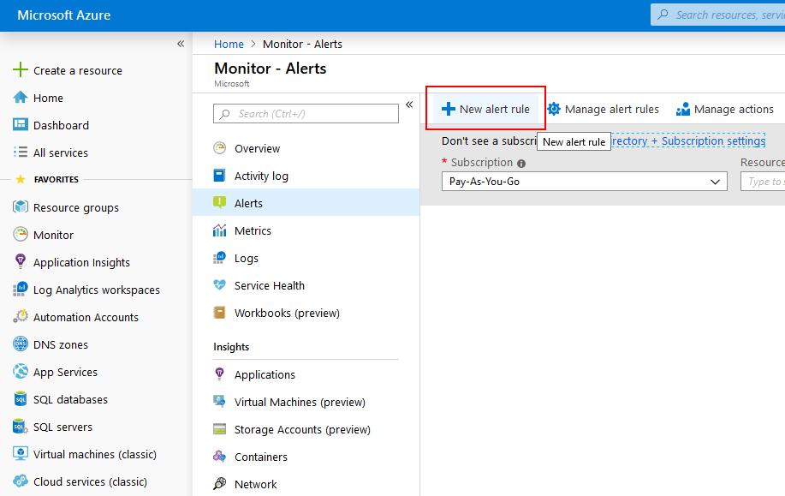Click the Containers icon under Insights
785x496 pixels.
[x=219, y=456]
